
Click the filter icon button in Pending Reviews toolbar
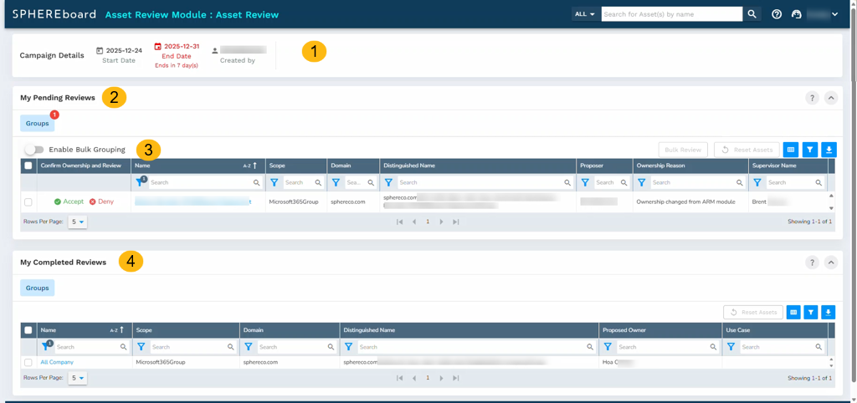[810, 150]
